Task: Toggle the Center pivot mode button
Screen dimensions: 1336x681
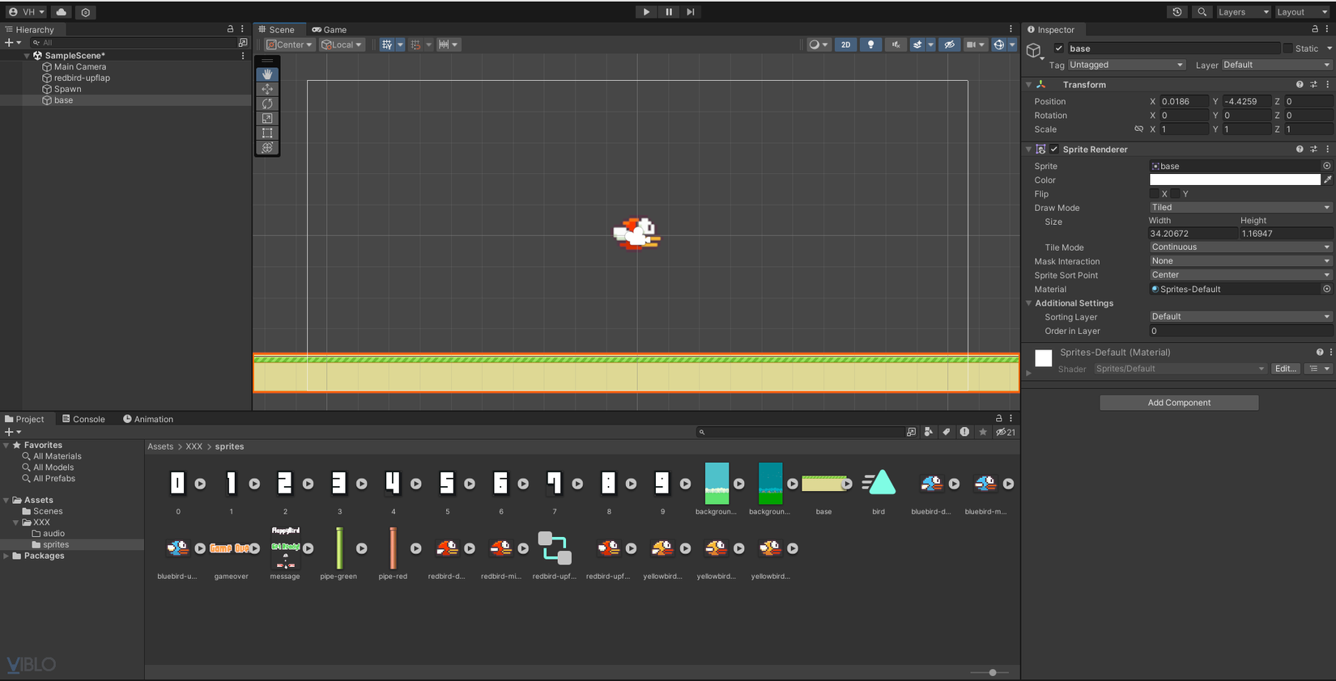Action: (290, 44)
